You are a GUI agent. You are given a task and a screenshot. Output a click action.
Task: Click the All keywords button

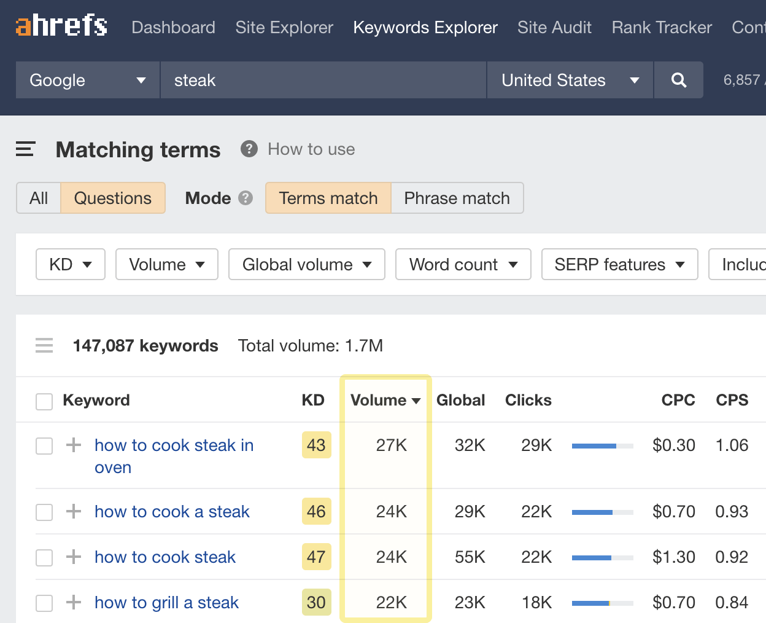39,198
